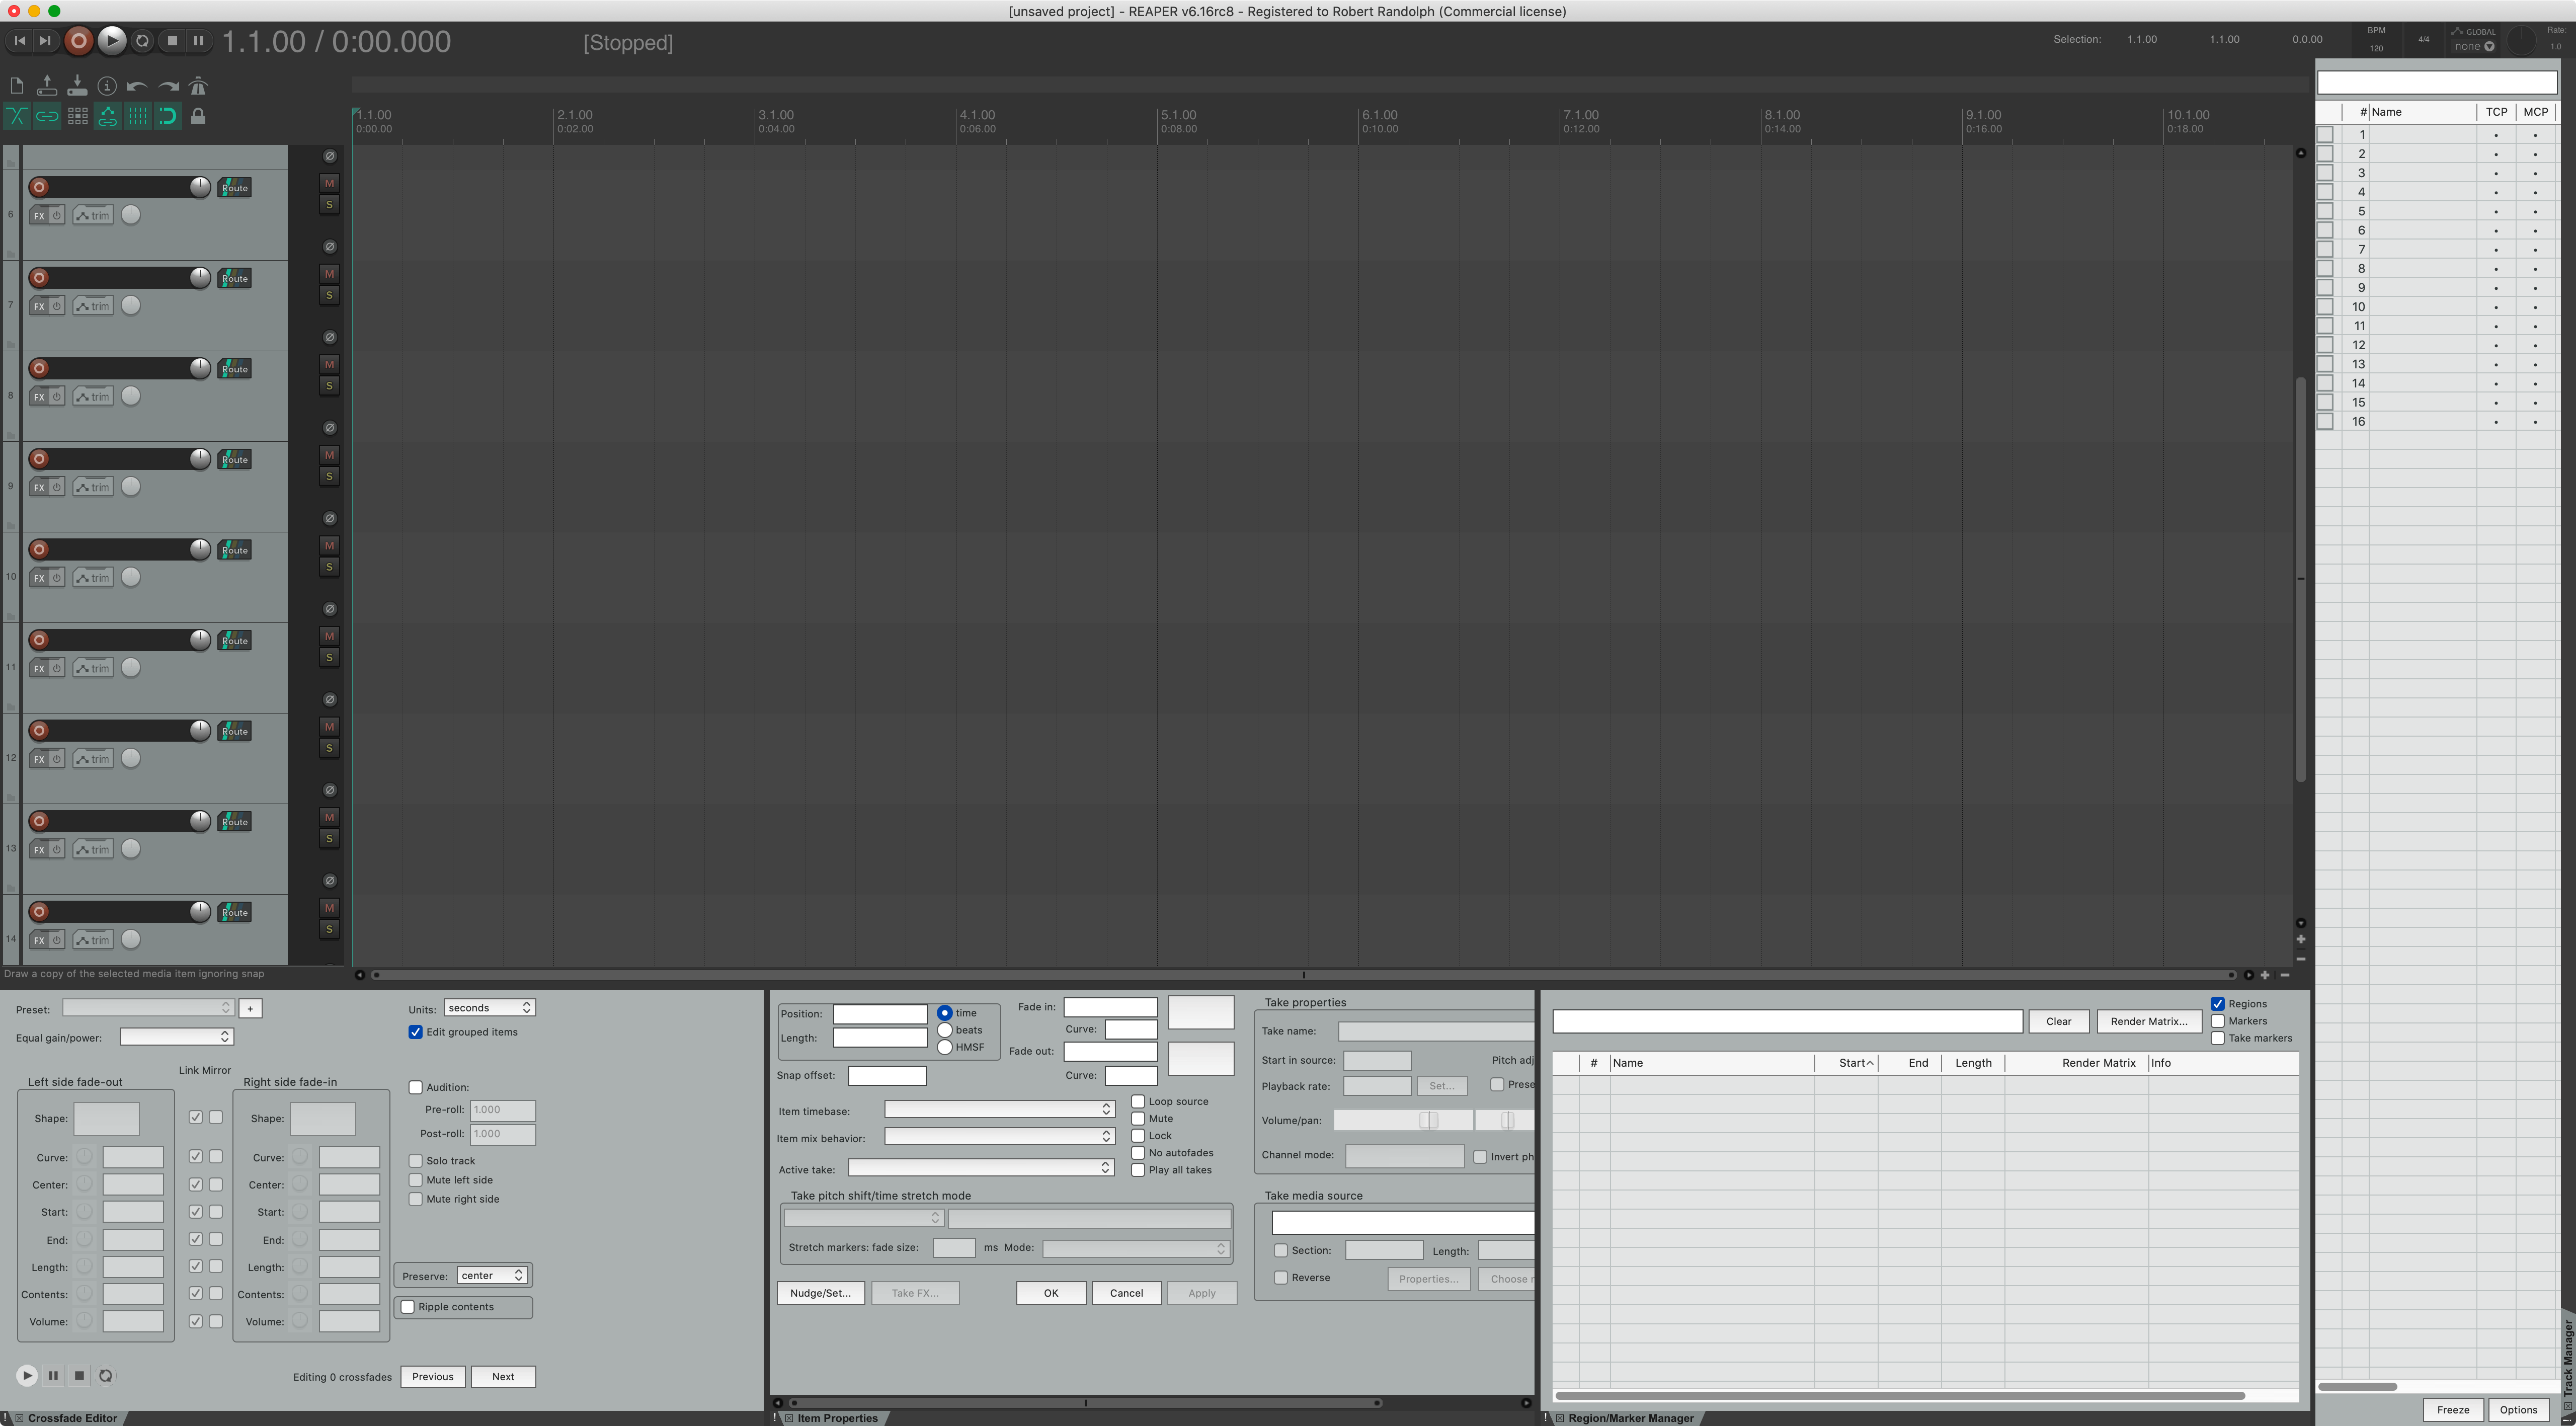The width and height of the screenshot is (2576, 1426).
Task: Select the beats radio button for units
Action: 945,1029
